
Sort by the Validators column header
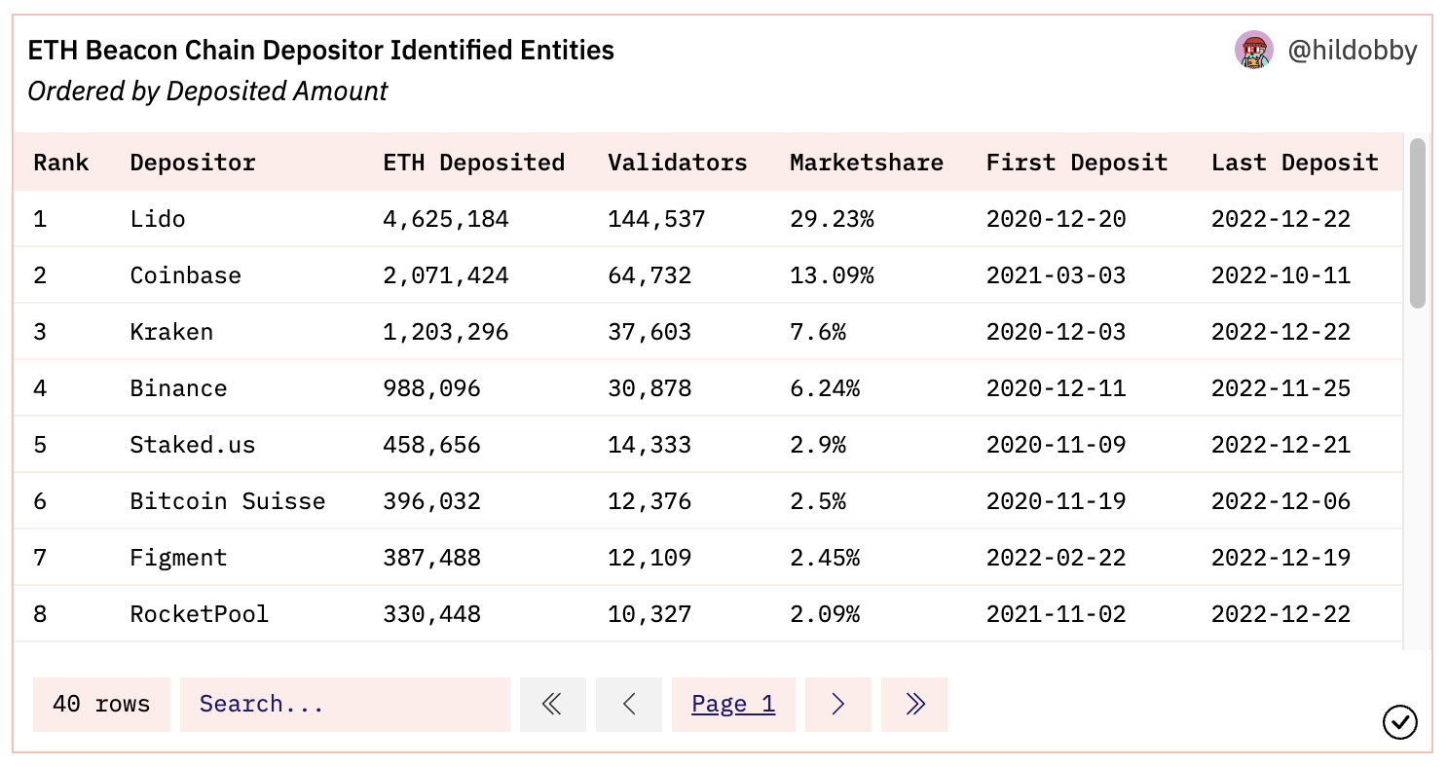point(678,163)
